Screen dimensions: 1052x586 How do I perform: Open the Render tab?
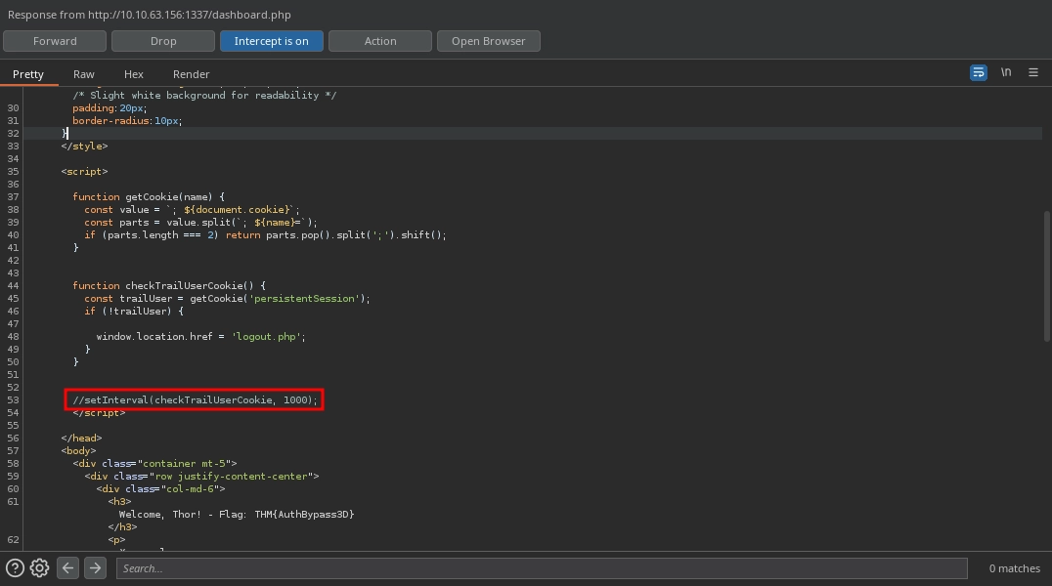pyautogui.click(x=191, y=73)
